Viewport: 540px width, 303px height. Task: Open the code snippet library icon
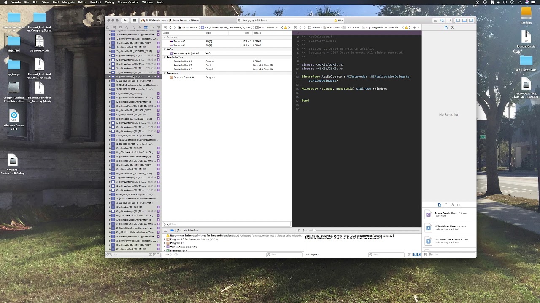click(446, 205)
